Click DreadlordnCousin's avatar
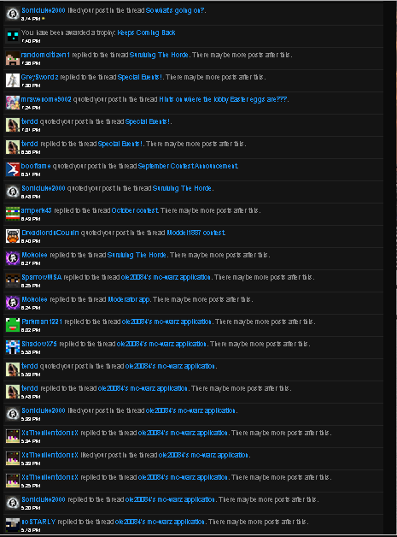 click(13, 236)
